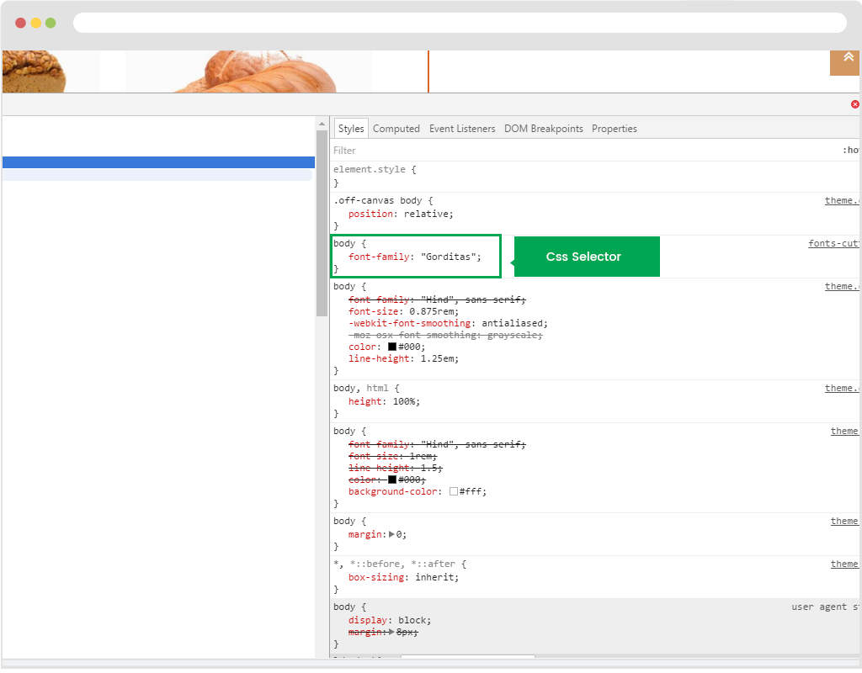The width and height of the screenshot is (862, 673).
Task: Click the green window dot
Action: pos(51,23)
